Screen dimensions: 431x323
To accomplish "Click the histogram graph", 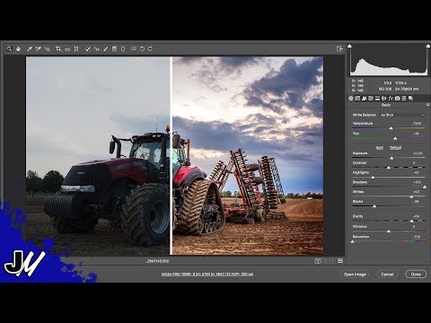I will [389, 60].
